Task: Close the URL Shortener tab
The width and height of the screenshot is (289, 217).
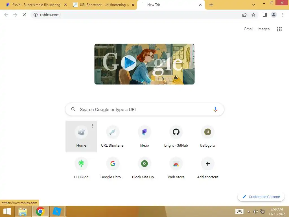Action: 133,5
